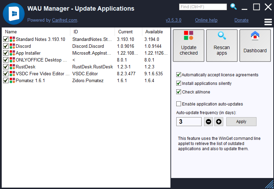Click available version 9.1.6.535
The width and height of the screenshot is (274, 189).
pos(154,74)
